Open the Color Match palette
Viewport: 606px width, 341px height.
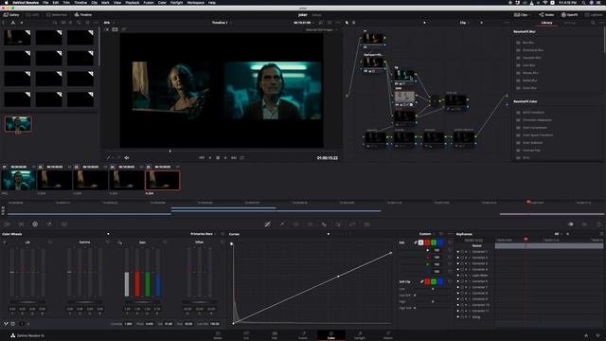click(21, 224)
